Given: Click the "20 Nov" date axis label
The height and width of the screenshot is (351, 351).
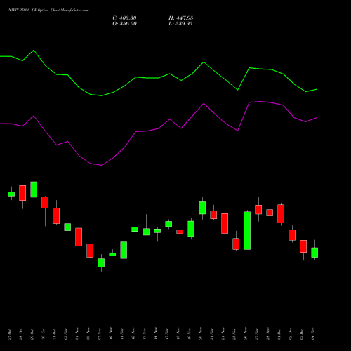Looking at the screenshot, I should (201, 333).
